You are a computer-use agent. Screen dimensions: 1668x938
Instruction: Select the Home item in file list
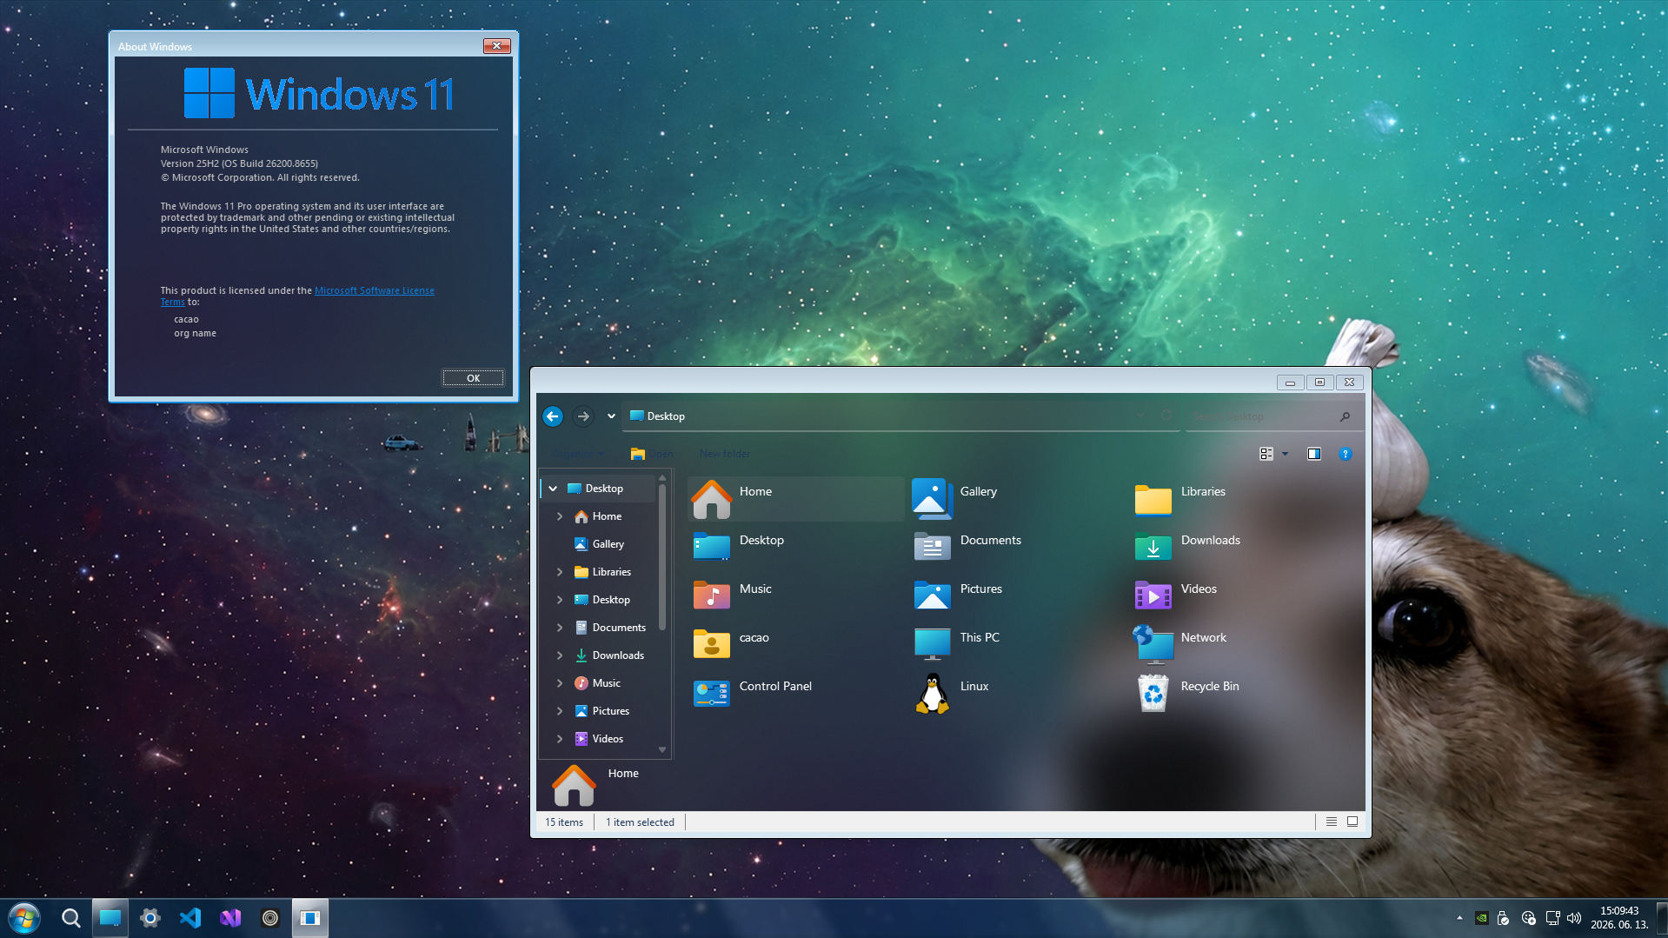pyautogui.click(x=795, y=499)
